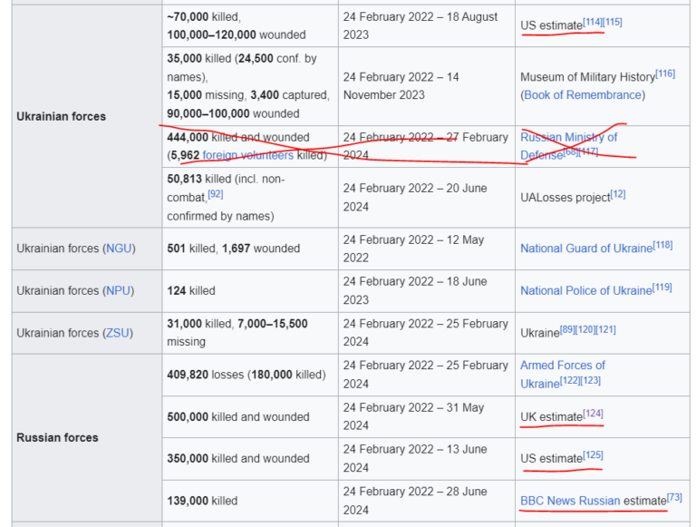Open the Armed Forces of Ukraine link
Image resolution: width=696 pixels, height=527 pixels.
click(563, 375)
